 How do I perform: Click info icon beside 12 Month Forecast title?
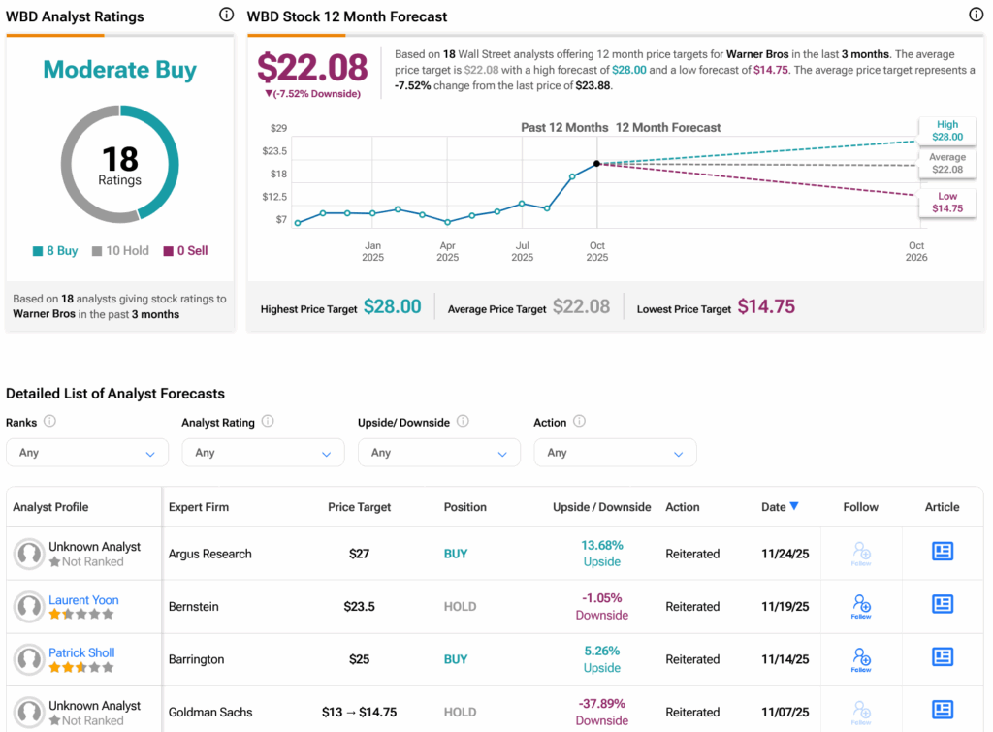tap(976, 16)
